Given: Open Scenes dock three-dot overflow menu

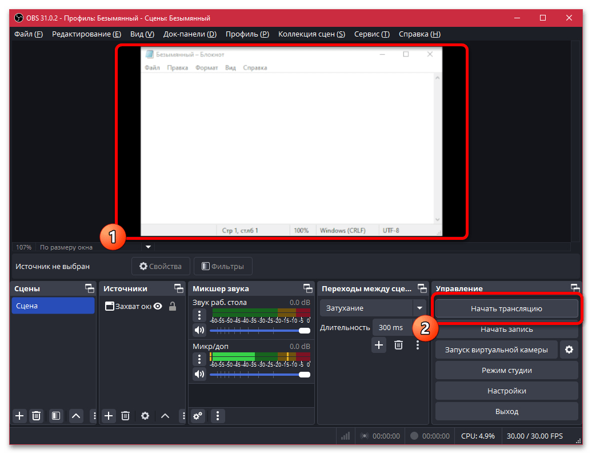Looking at the screenshot, I should [x=94, y=416].
